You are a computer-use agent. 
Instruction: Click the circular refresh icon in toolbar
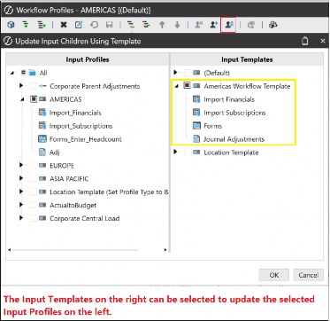click(x=94, y=25)
